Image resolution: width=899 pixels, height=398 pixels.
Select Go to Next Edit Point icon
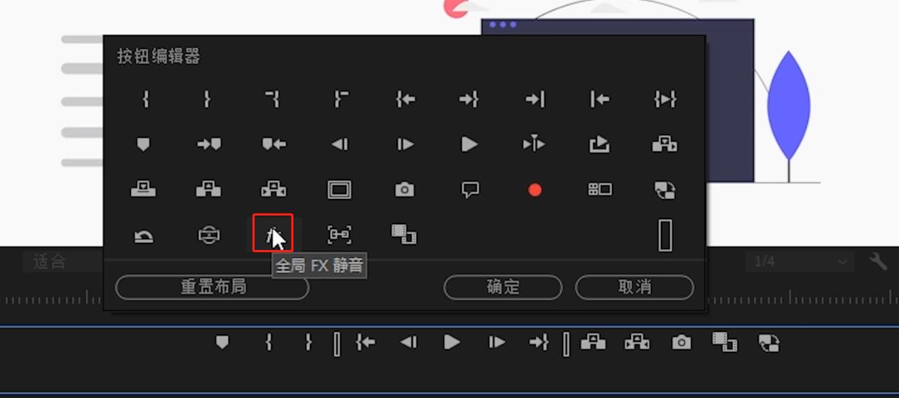tap(535, 99)
